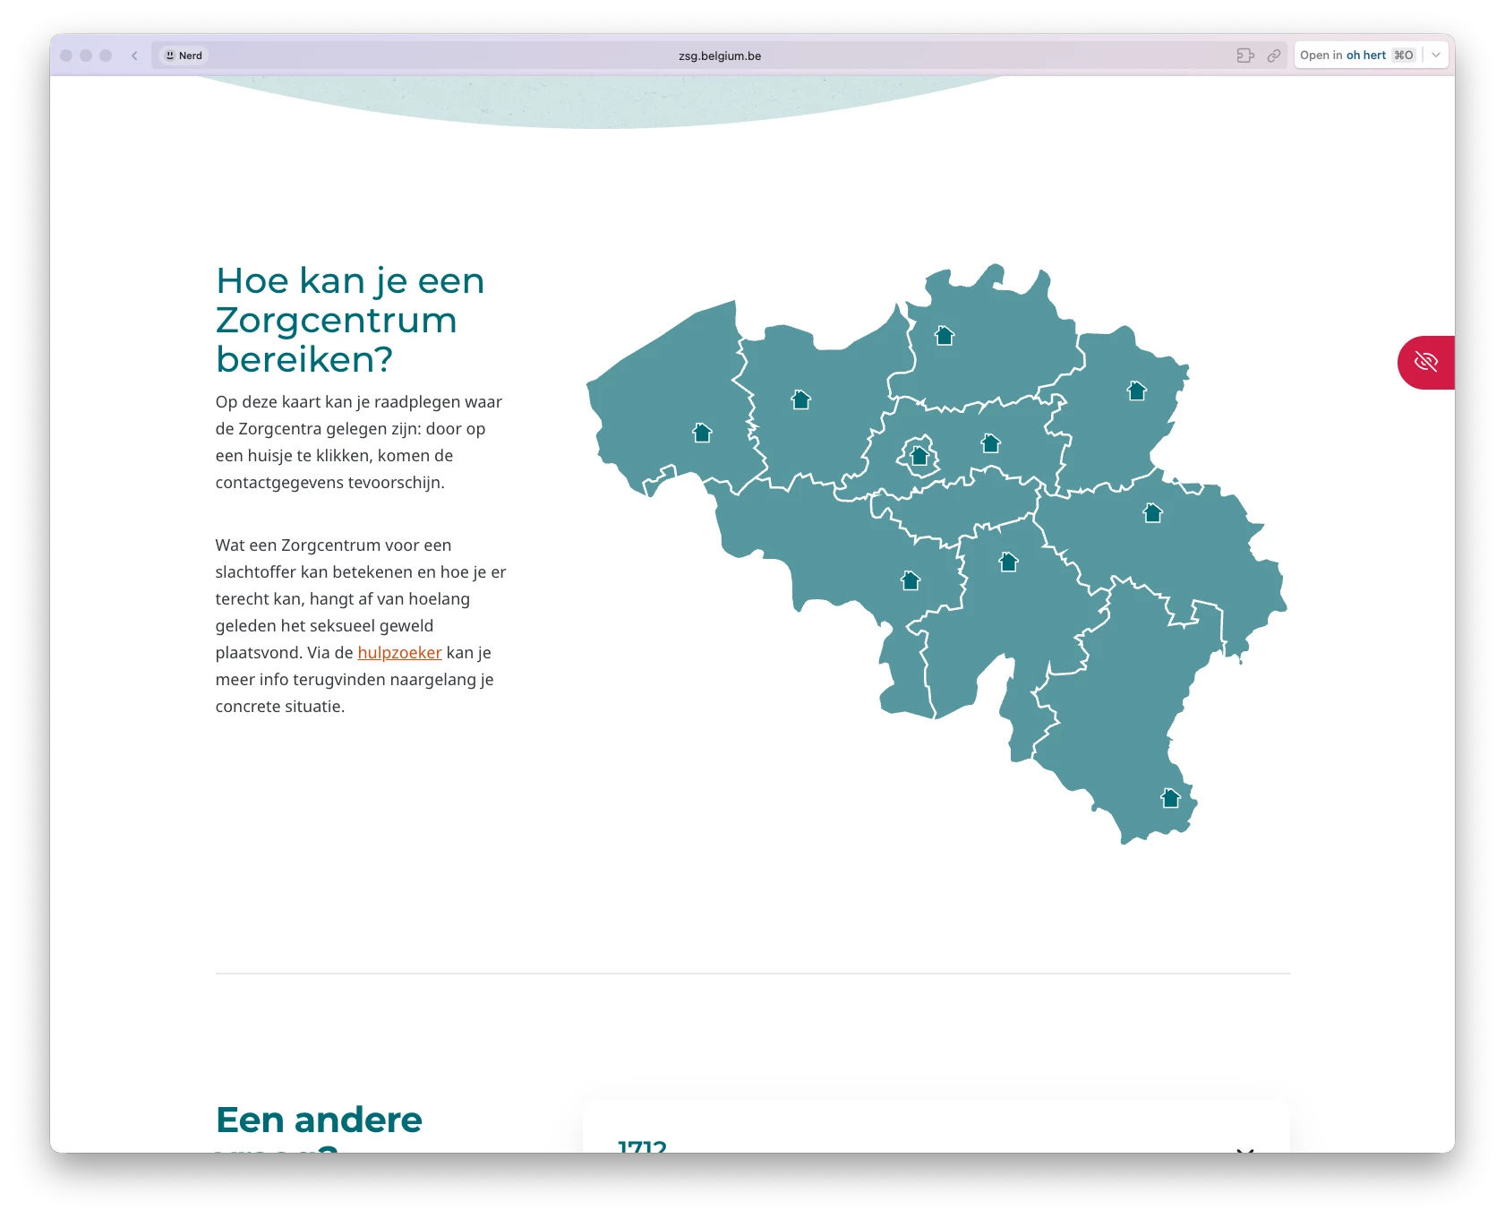
Task: Click the Luxembourg province house icon
Action: point(1170,798)
